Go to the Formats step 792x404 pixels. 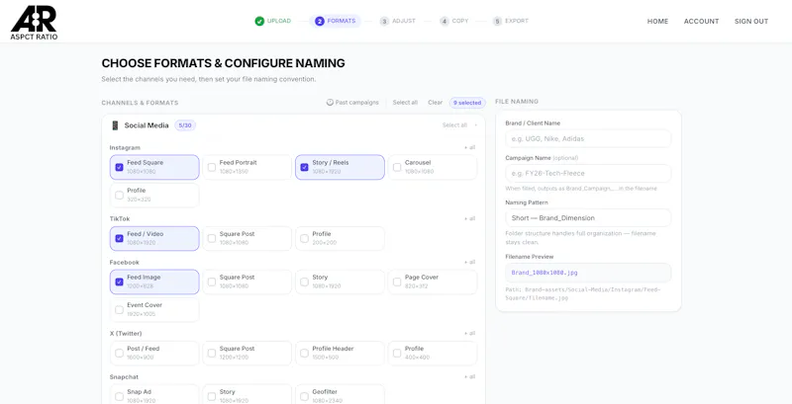336,21
